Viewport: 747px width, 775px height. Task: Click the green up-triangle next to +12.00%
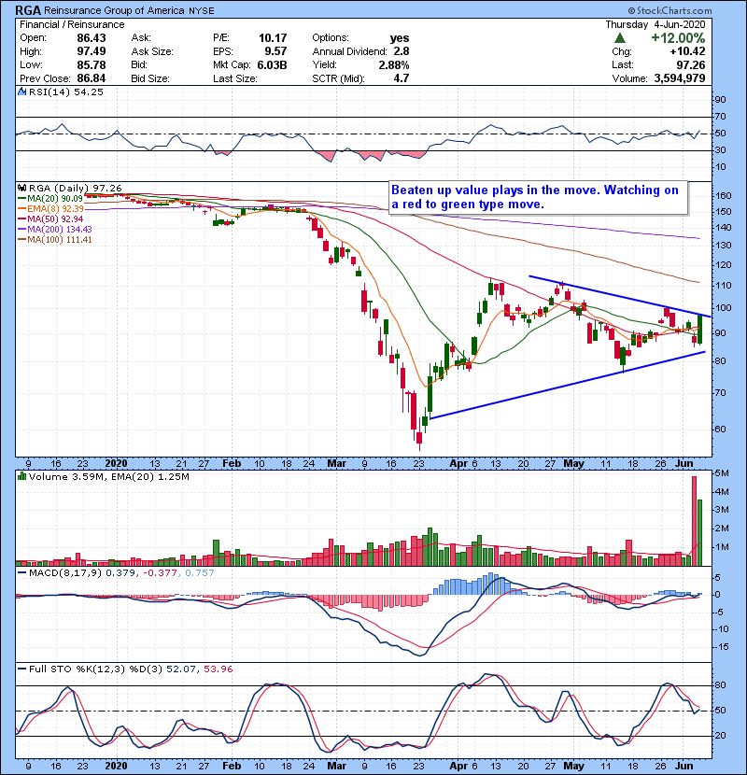point(620,38)
